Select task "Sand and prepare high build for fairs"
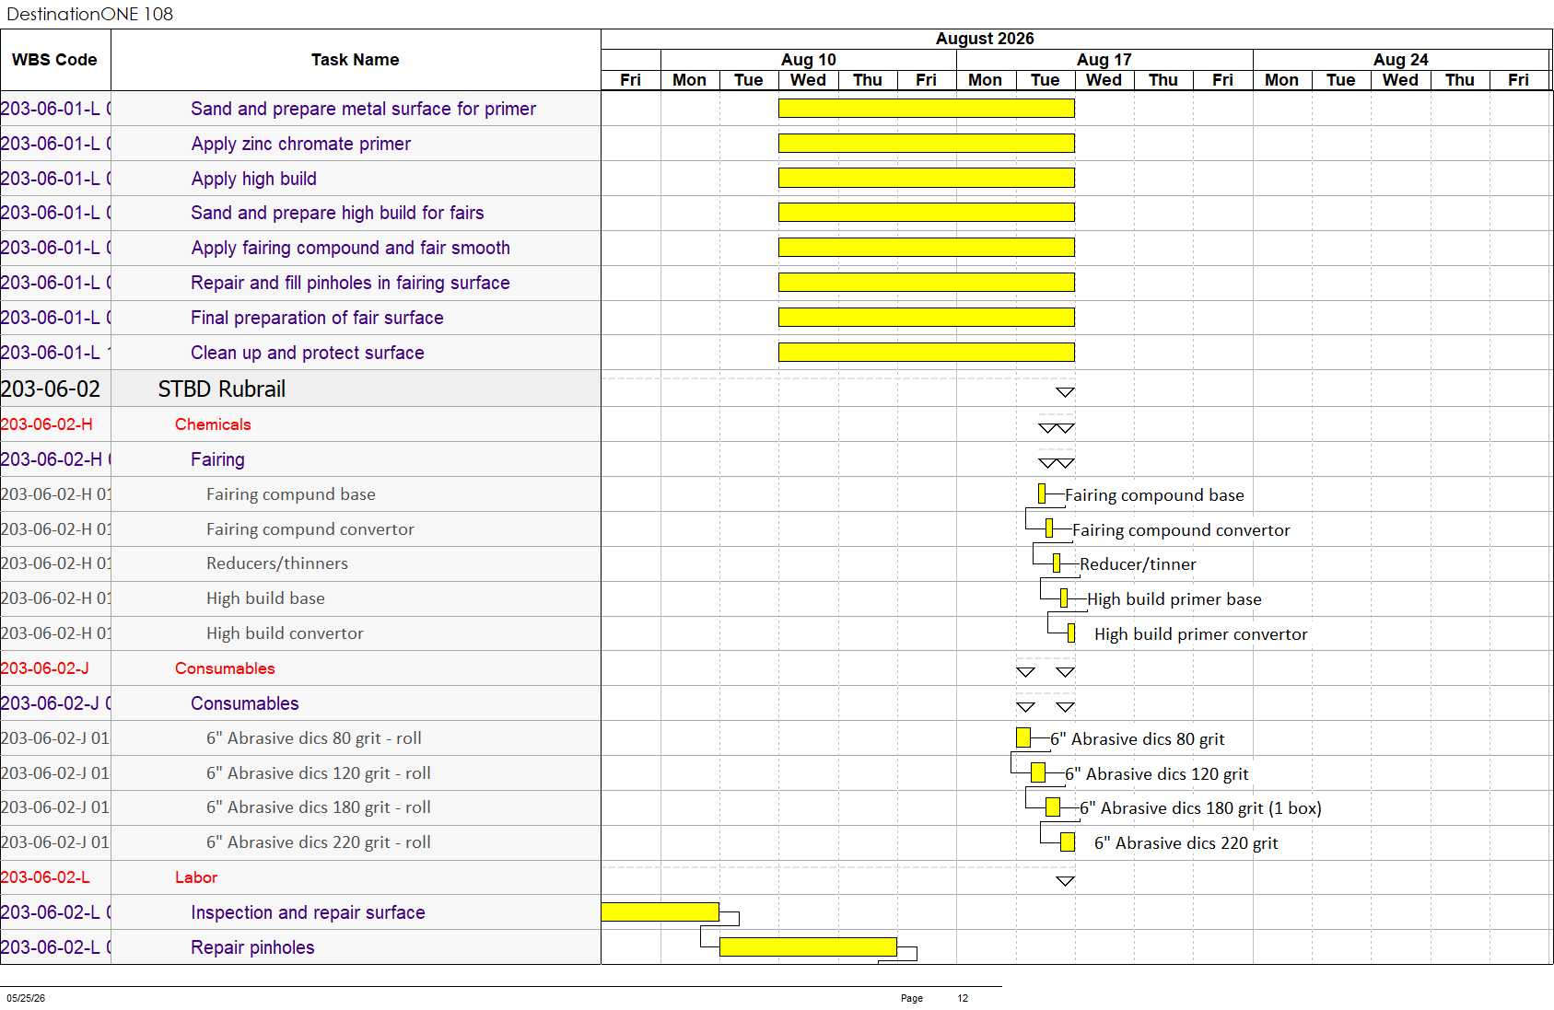Image resolution: width=1554 pixels, height=1010 pixels. click(x=337, y=213)
